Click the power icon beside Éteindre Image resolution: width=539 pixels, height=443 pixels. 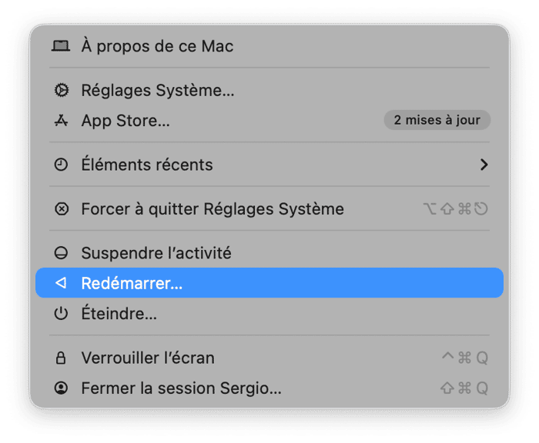click(61, 314)
